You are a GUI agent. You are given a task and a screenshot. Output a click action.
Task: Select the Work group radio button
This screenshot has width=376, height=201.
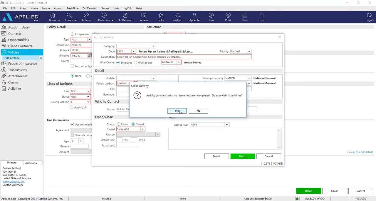coord(135,63)
